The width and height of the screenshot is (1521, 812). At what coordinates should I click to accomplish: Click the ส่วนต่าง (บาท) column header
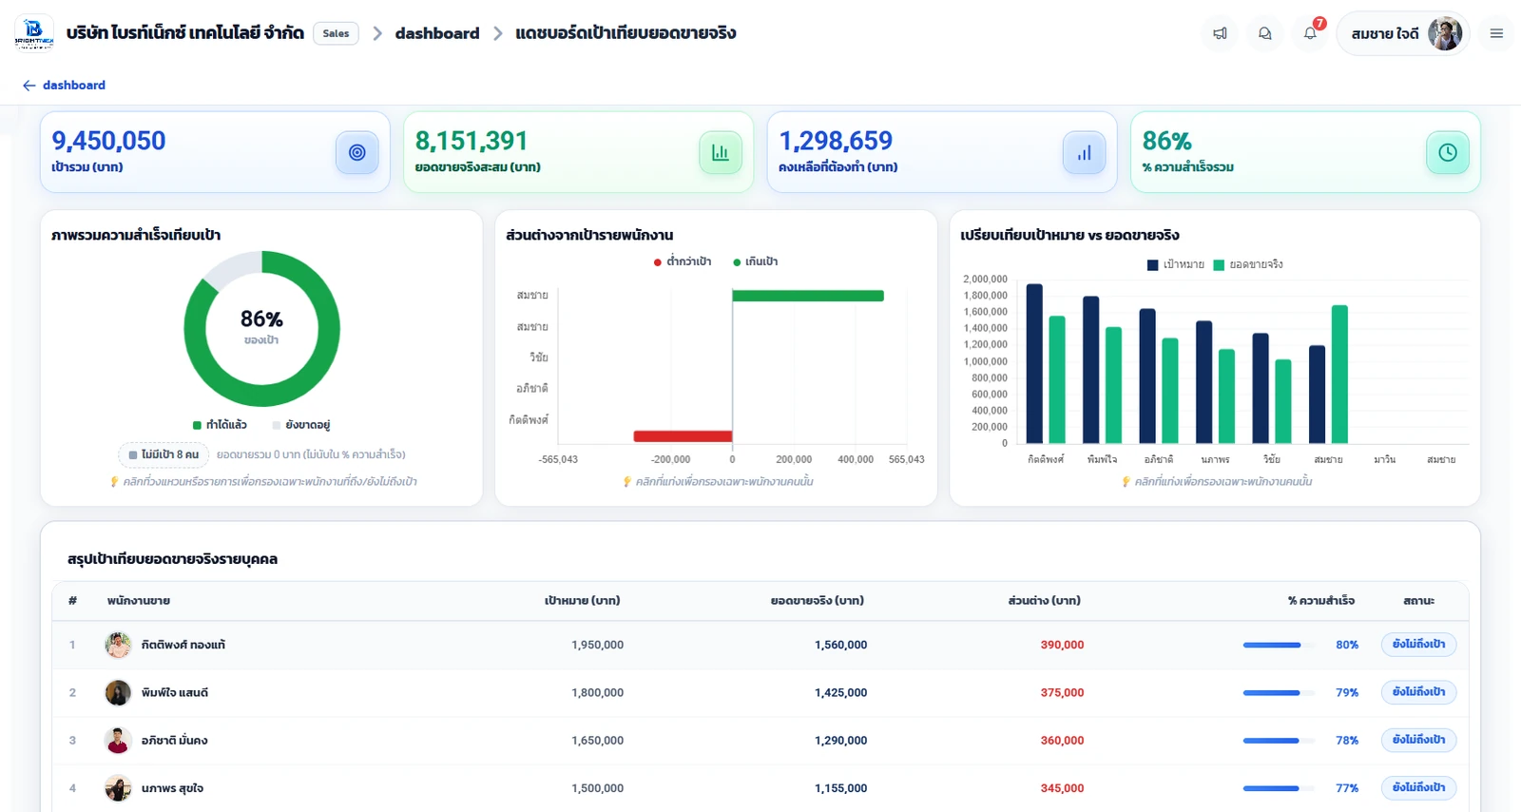(1045, 601)
